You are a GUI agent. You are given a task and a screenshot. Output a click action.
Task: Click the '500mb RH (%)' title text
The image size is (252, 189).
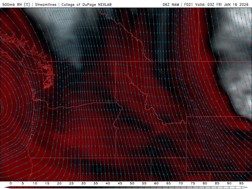[16, 4]
